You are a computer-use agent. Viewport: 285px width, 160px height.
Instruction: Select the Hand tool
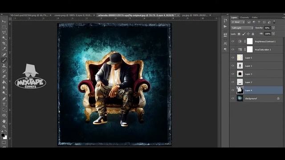coord(4,121)
